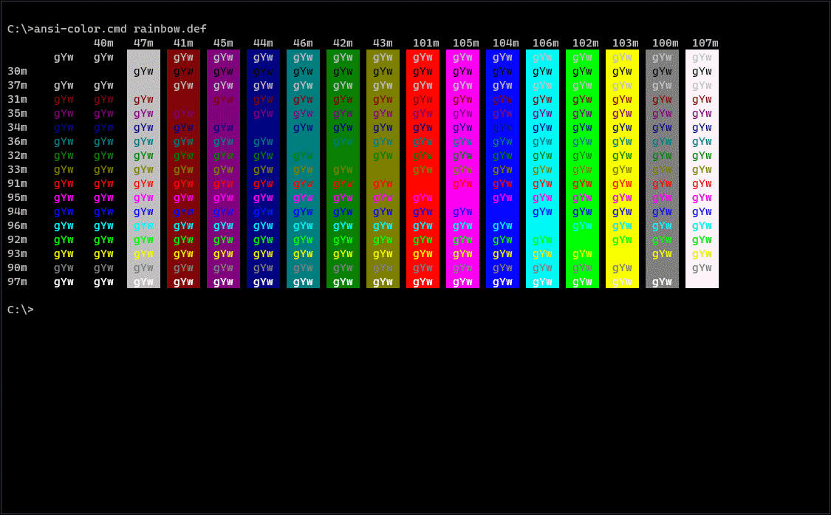Click the 97m row label
This screenshot has width=831, height=515.
(18, 282)
